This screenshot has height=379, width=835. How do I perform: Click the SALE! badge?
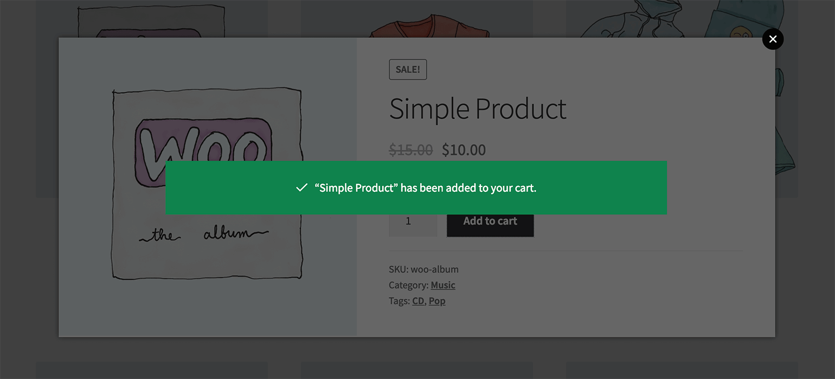click(408, 69)
